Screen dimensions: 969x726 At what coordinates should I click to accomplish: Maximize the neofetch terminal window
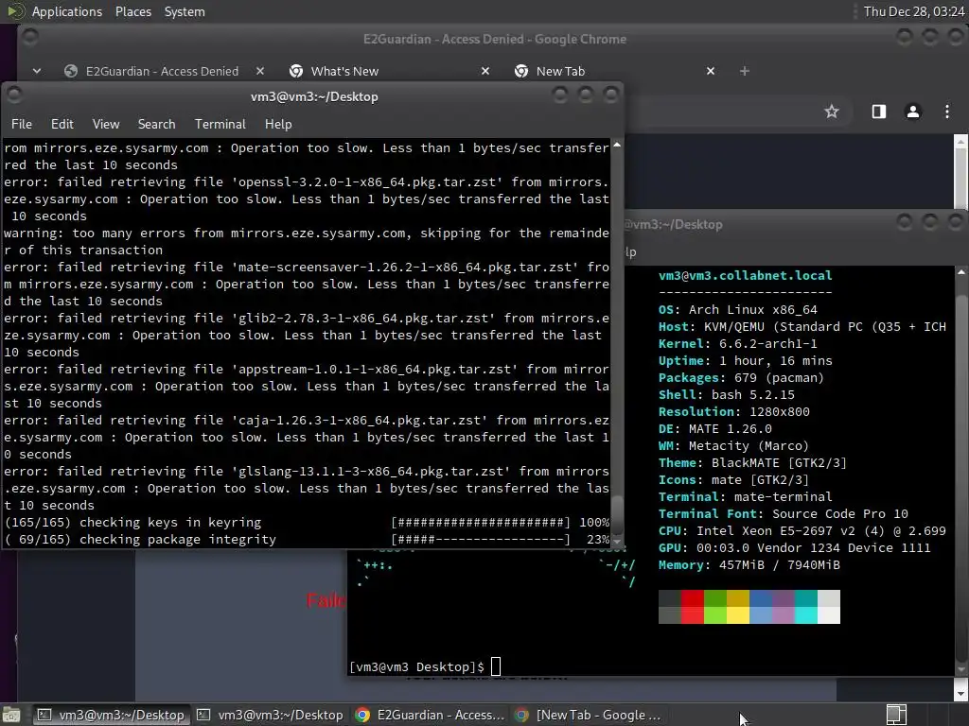[930, 222]
